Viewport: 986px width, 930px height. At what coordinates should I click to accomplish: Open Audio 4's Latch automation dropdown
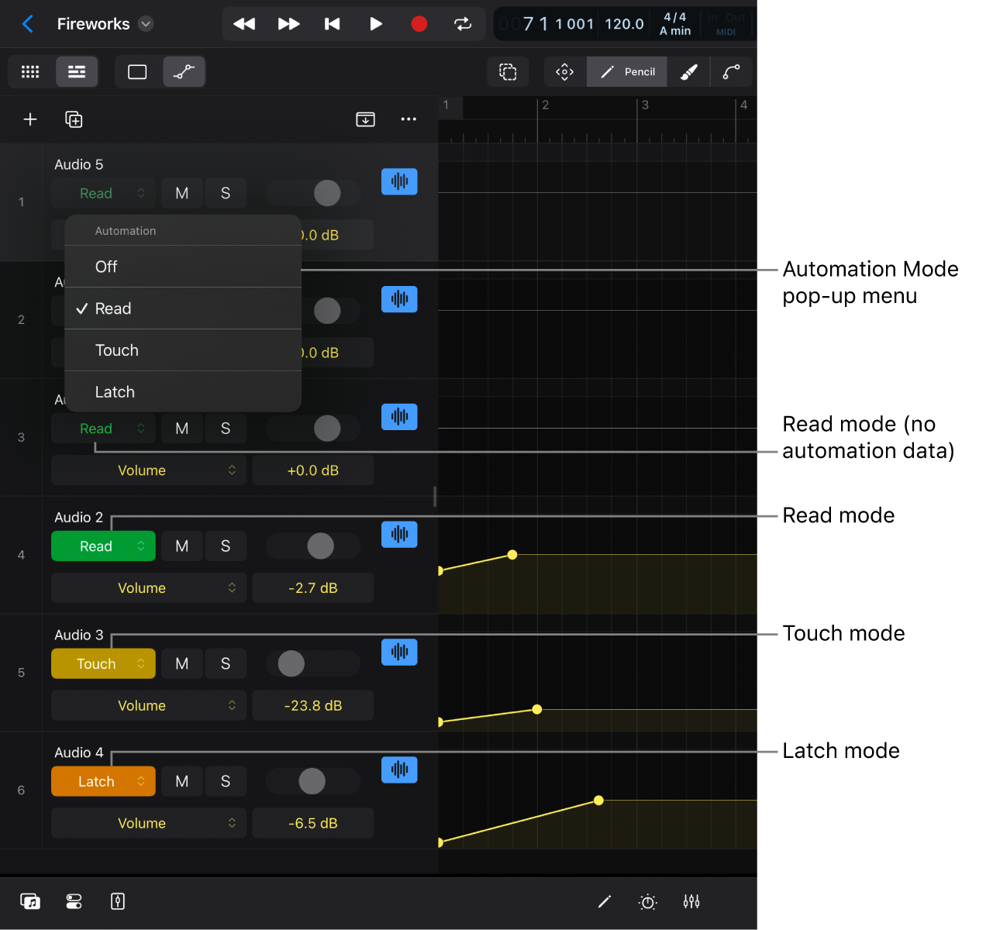pos(103,781)
